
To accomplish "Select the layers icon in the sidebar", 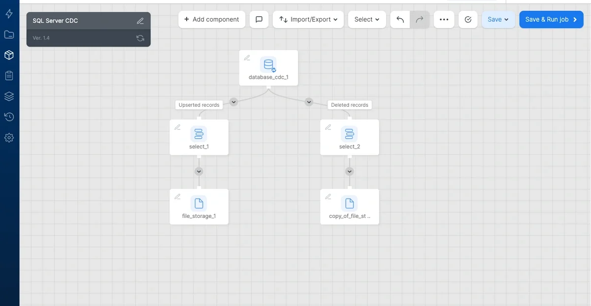I will point(9,96).
